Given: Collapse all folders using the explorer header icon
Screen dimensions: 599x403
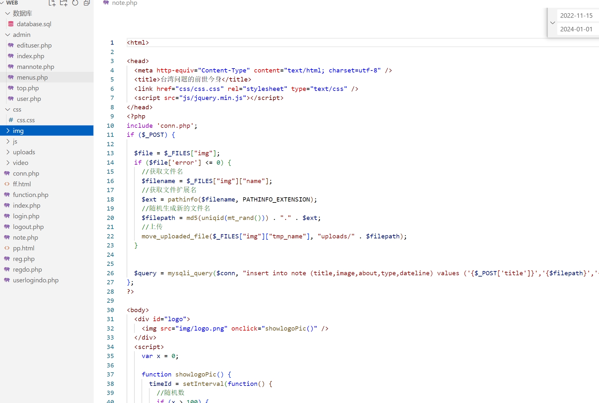Looking at the screenshot, I should 86,3.
